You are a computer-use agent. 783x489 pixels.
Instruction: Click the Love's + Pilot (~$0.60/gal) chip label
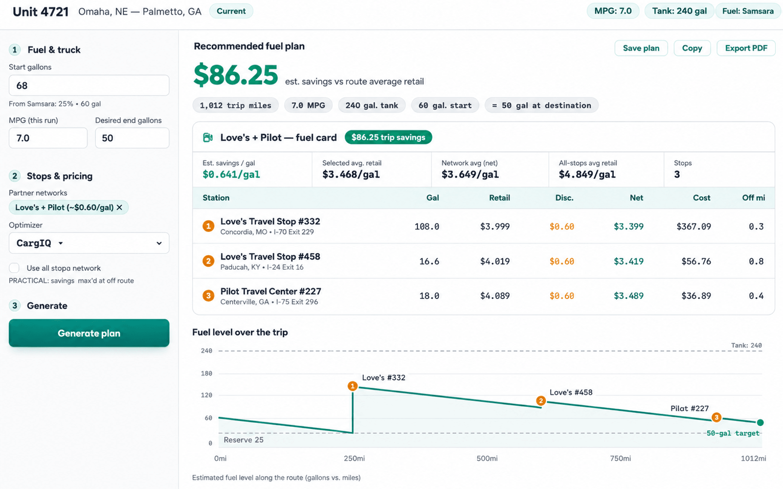tap(64, 207)
